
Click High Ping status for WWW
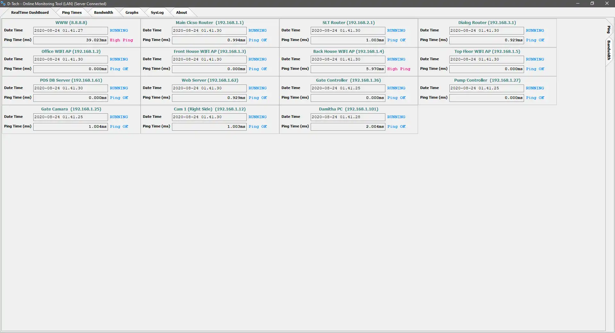tap(121, 40)
